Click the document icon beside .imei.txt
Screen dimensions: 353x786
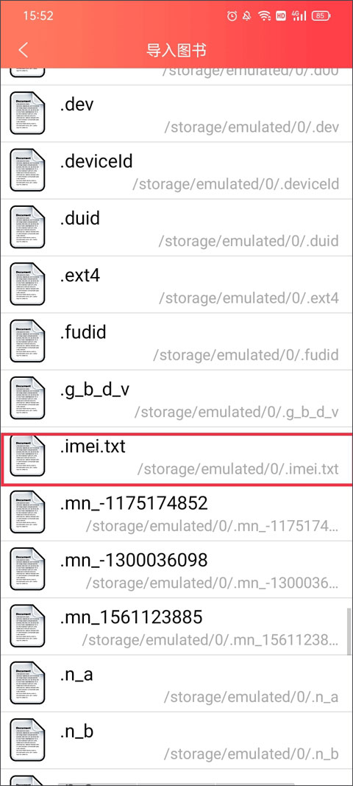coord(27,455)
